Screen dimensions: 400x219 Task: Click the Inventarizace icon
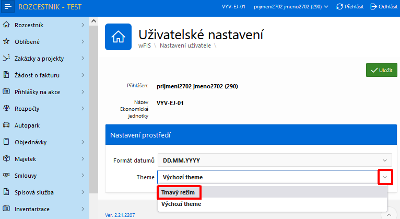coord(6,209)
